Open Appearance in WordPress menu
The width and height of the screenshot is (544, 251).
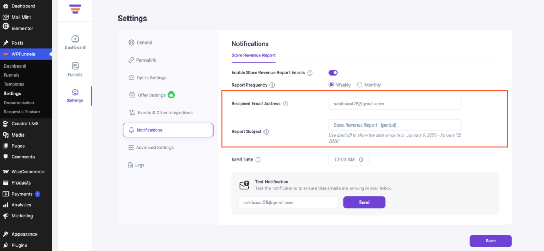pos(25,234)
